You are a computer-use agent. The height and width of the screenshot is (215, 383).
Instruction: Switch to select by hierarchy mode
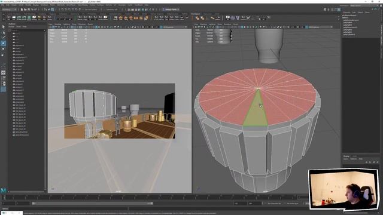[x=45, y=10]
